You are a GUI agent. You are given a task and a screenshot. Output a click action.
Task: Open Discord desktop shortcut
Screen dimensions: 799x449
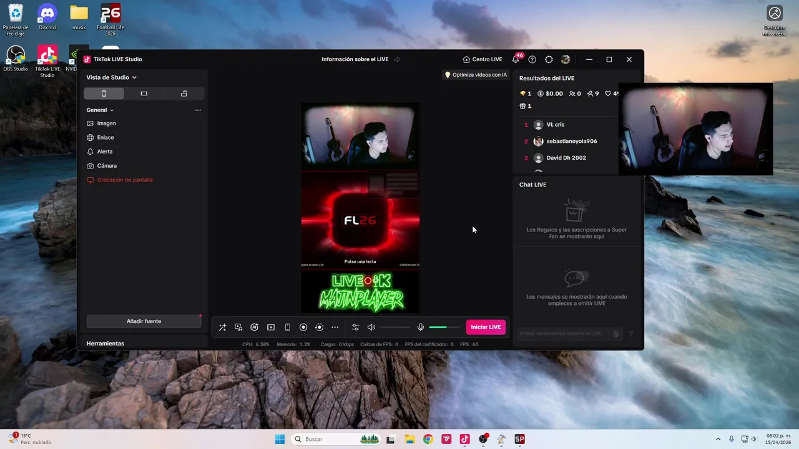click(47, 17)
